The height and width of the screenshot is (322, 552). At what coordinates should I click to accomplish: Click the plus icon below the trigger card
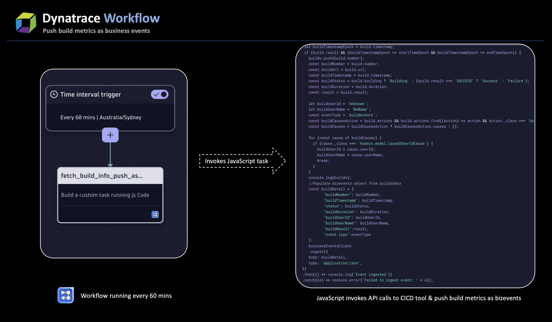[x=110, y=135]
